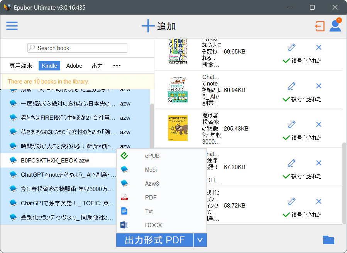Click the PDF file icon
This screenshot has height=253, width=347.
tap(124, 197)
